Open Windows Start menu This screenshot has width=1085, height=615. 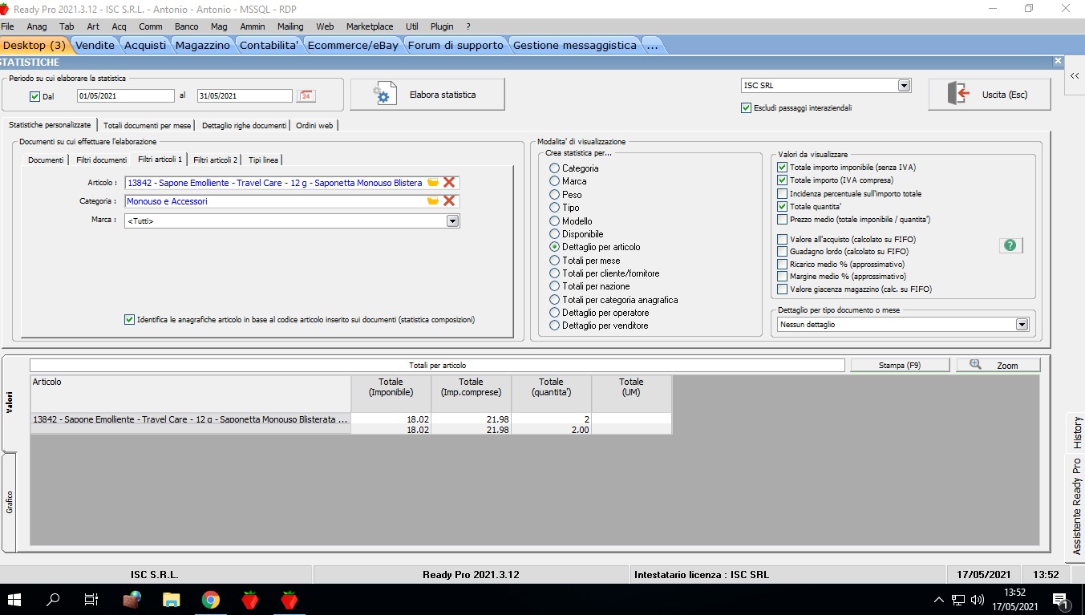15,599
